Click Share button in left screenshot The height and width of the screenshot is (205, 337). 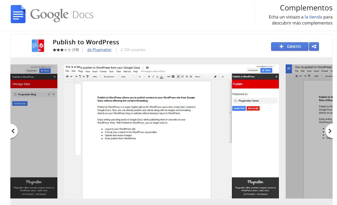(x=45, y=71)
